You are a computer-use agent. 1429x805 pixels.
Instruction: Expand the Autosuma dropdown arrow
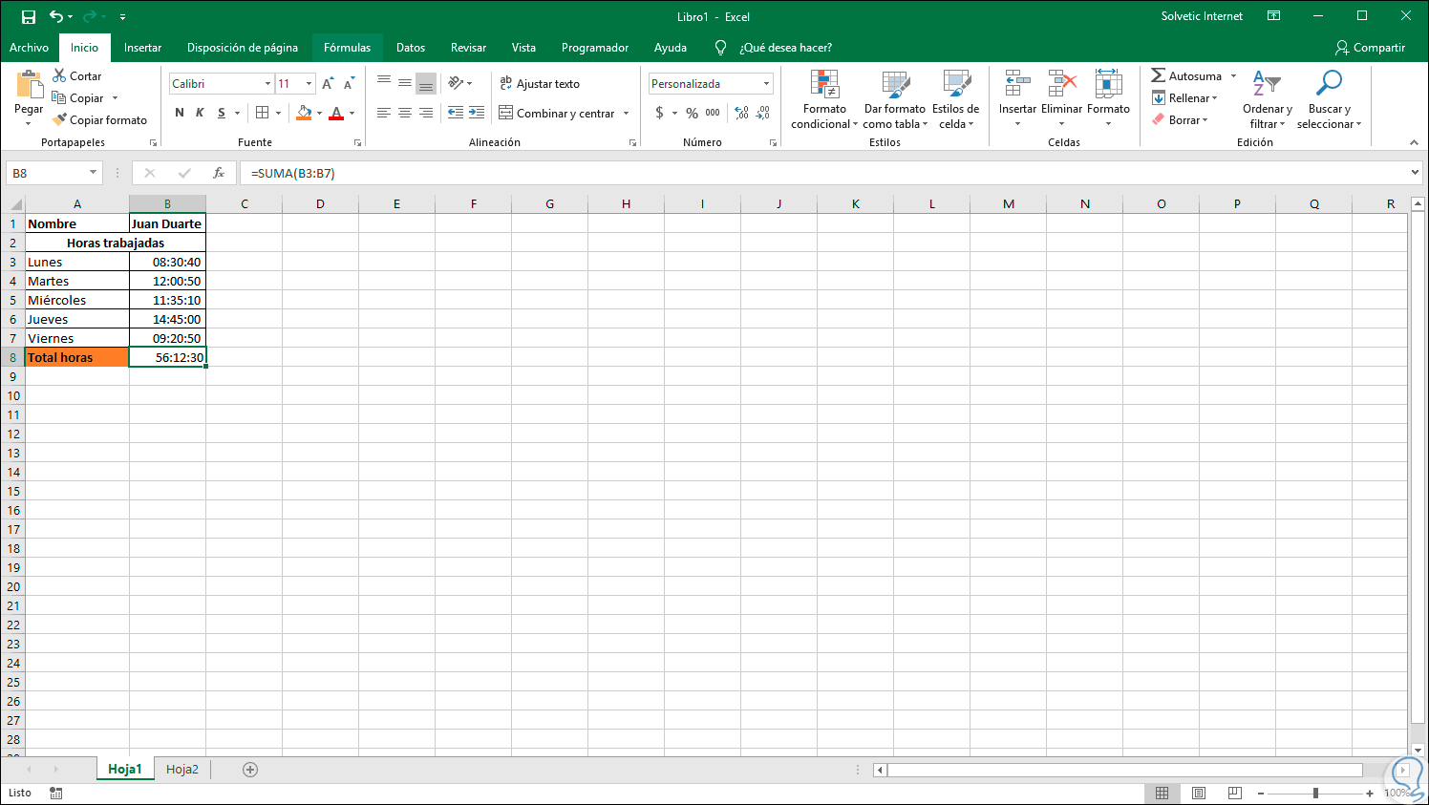click(x=1233, y=76)
